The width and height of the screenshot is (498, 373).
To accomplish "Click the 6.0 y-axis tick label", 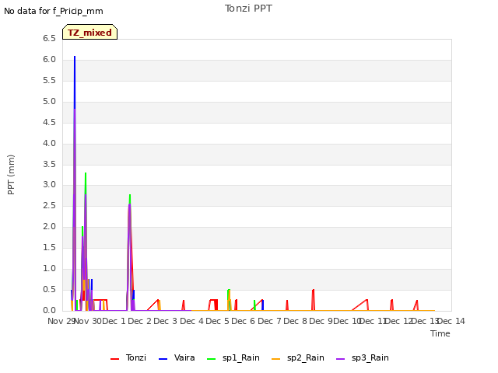I will coord(49,60).
